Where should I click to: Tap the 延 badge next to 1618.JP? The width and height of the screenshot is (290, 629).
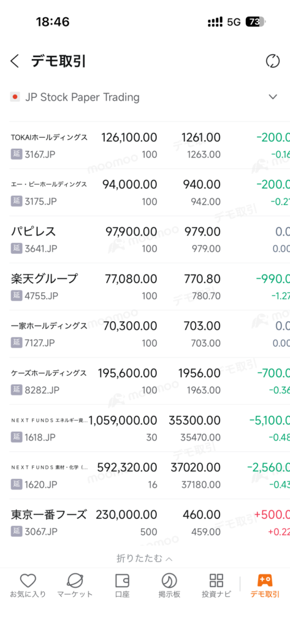pyautogui.click(x=16, y=437)
